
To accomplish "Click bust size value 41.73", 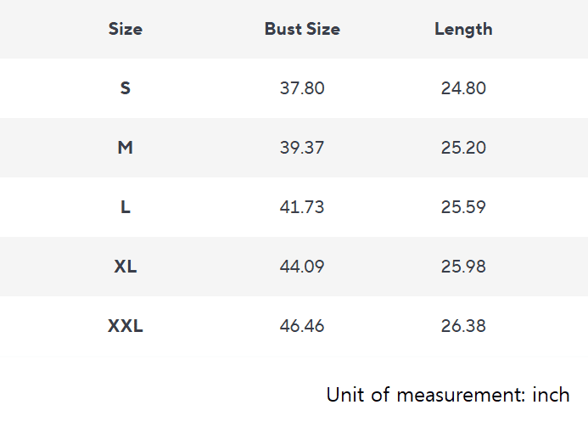I will point(302,207).
